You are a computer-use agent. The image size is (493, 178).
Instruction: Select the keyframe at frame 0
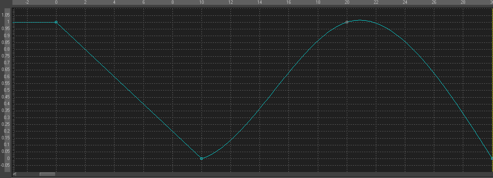click(56, 22)
